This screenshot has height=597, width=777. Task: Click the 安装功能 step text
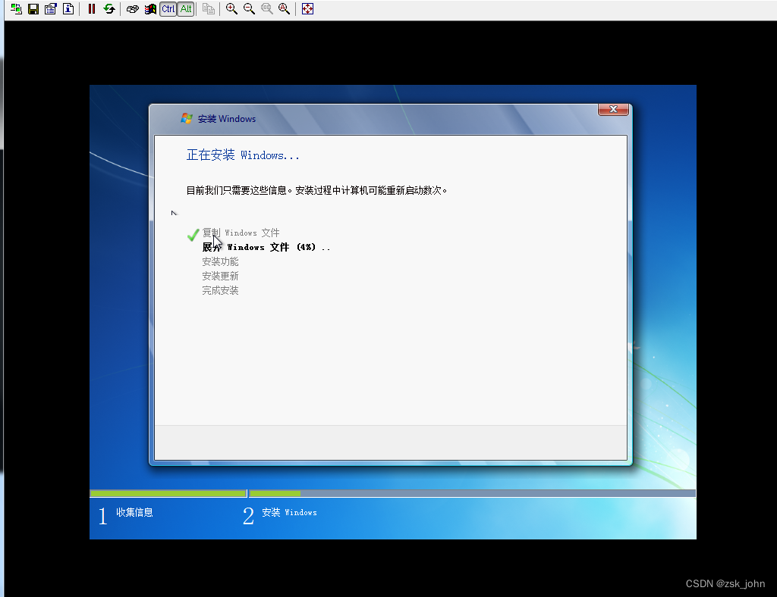(x=220, y=261)
